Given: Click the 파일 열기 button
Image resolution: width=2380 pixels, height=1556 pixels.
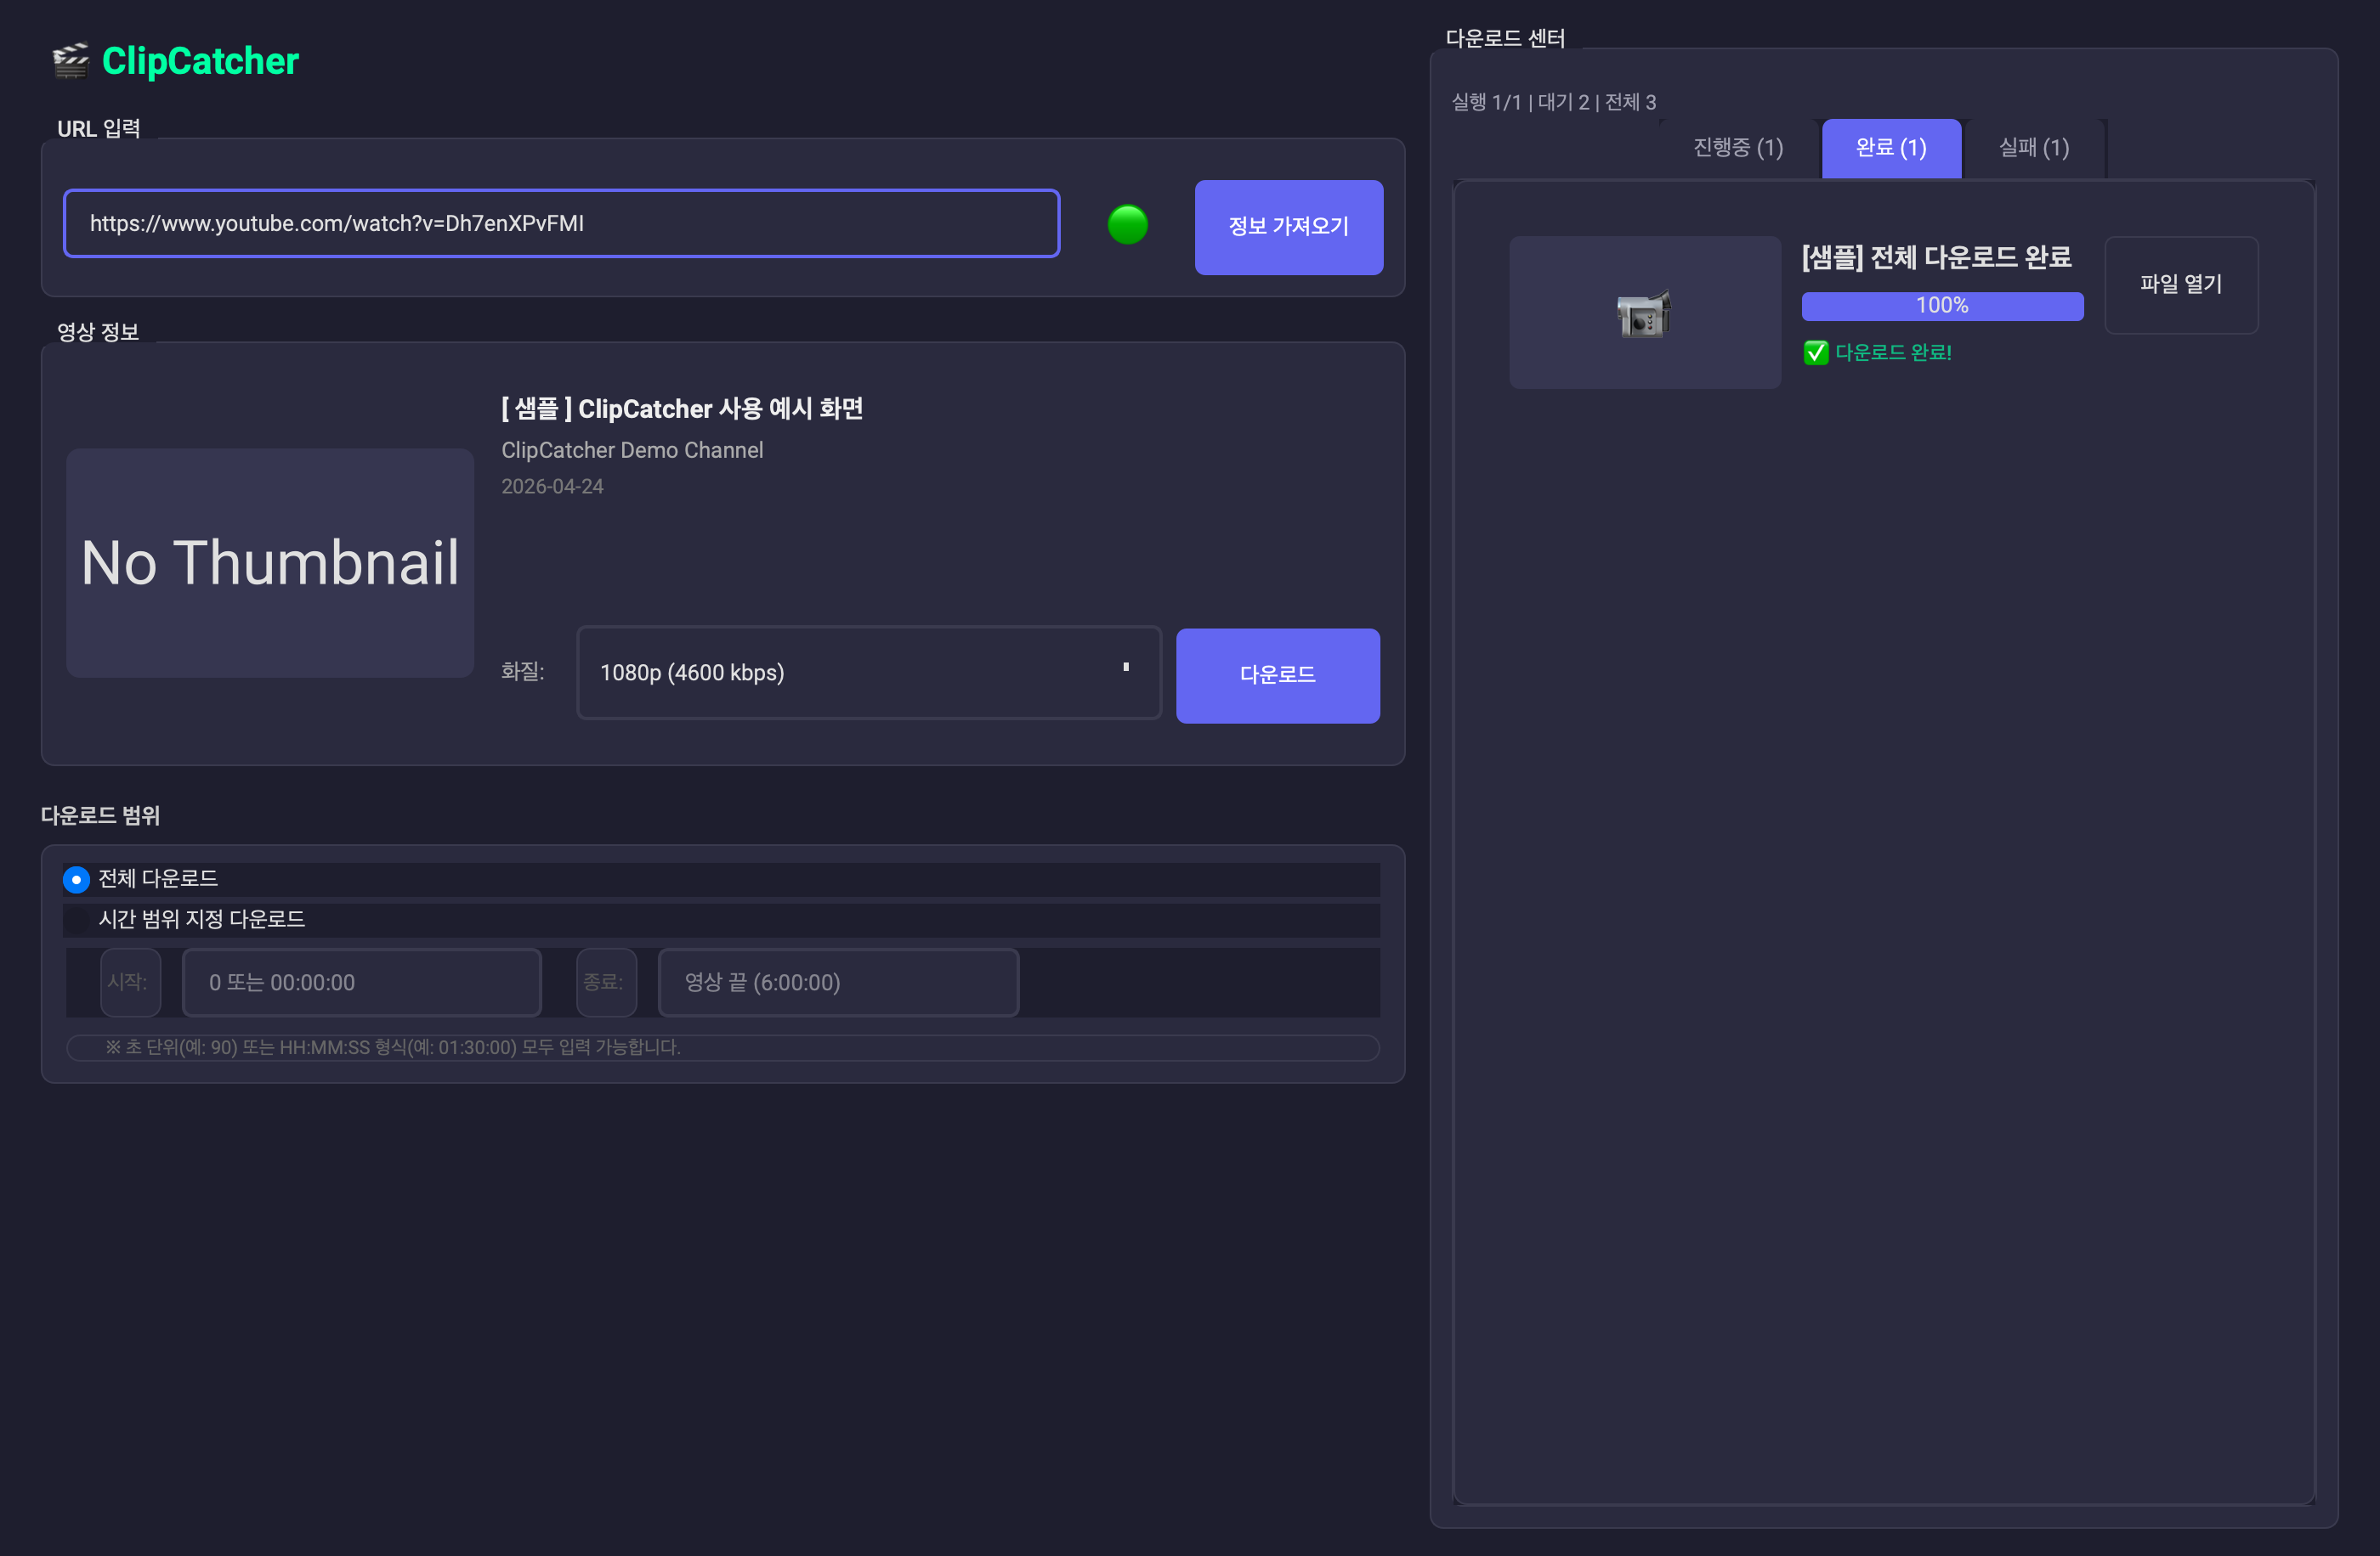Looking at the screenshot, I should click(2181, 285).
